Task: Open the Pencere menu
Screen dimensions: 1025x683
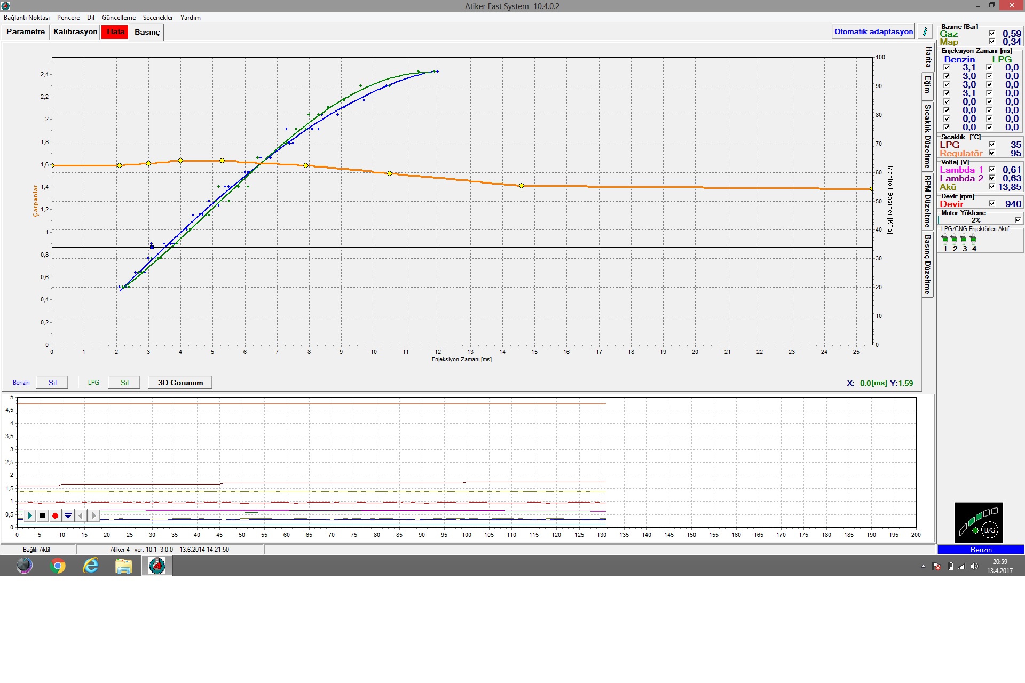Action: click(x=68, y=18)
